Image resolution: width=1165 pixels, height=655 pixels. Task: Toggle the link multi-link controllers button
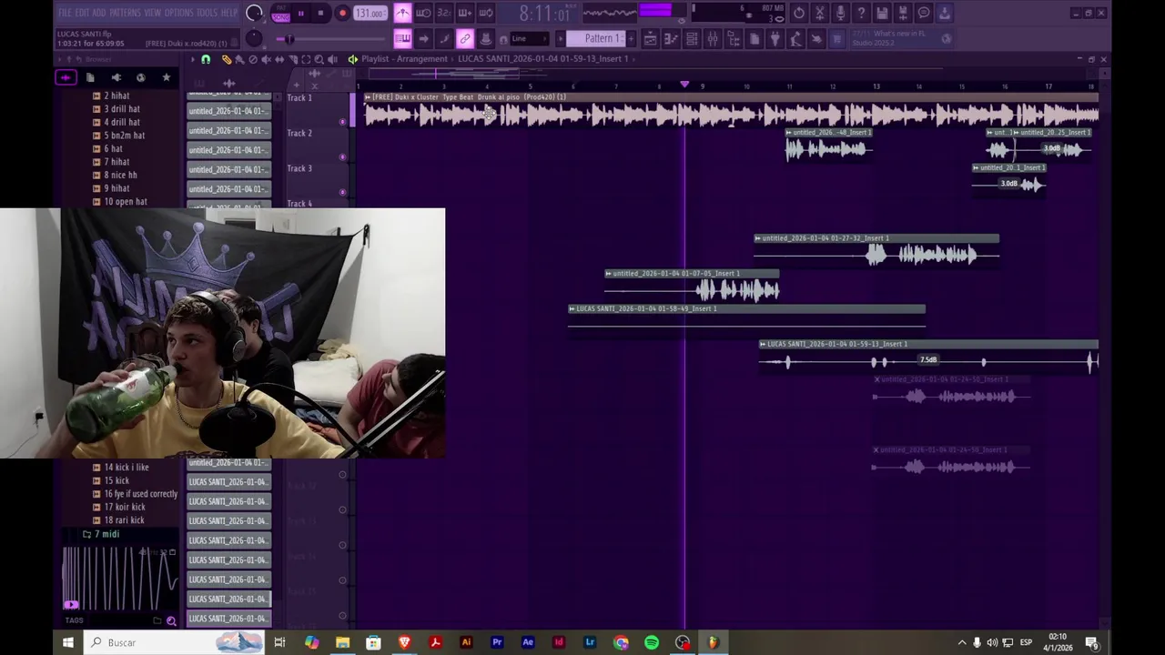[x=465, y=38]
